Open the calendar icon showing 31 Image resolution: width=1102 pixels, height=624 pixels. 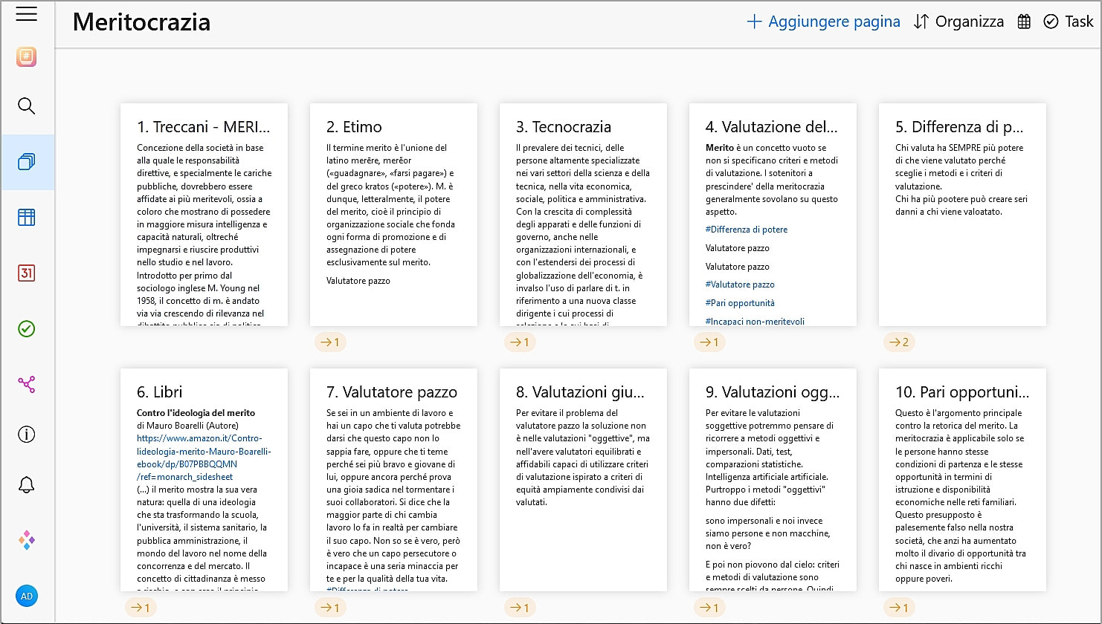26,273
